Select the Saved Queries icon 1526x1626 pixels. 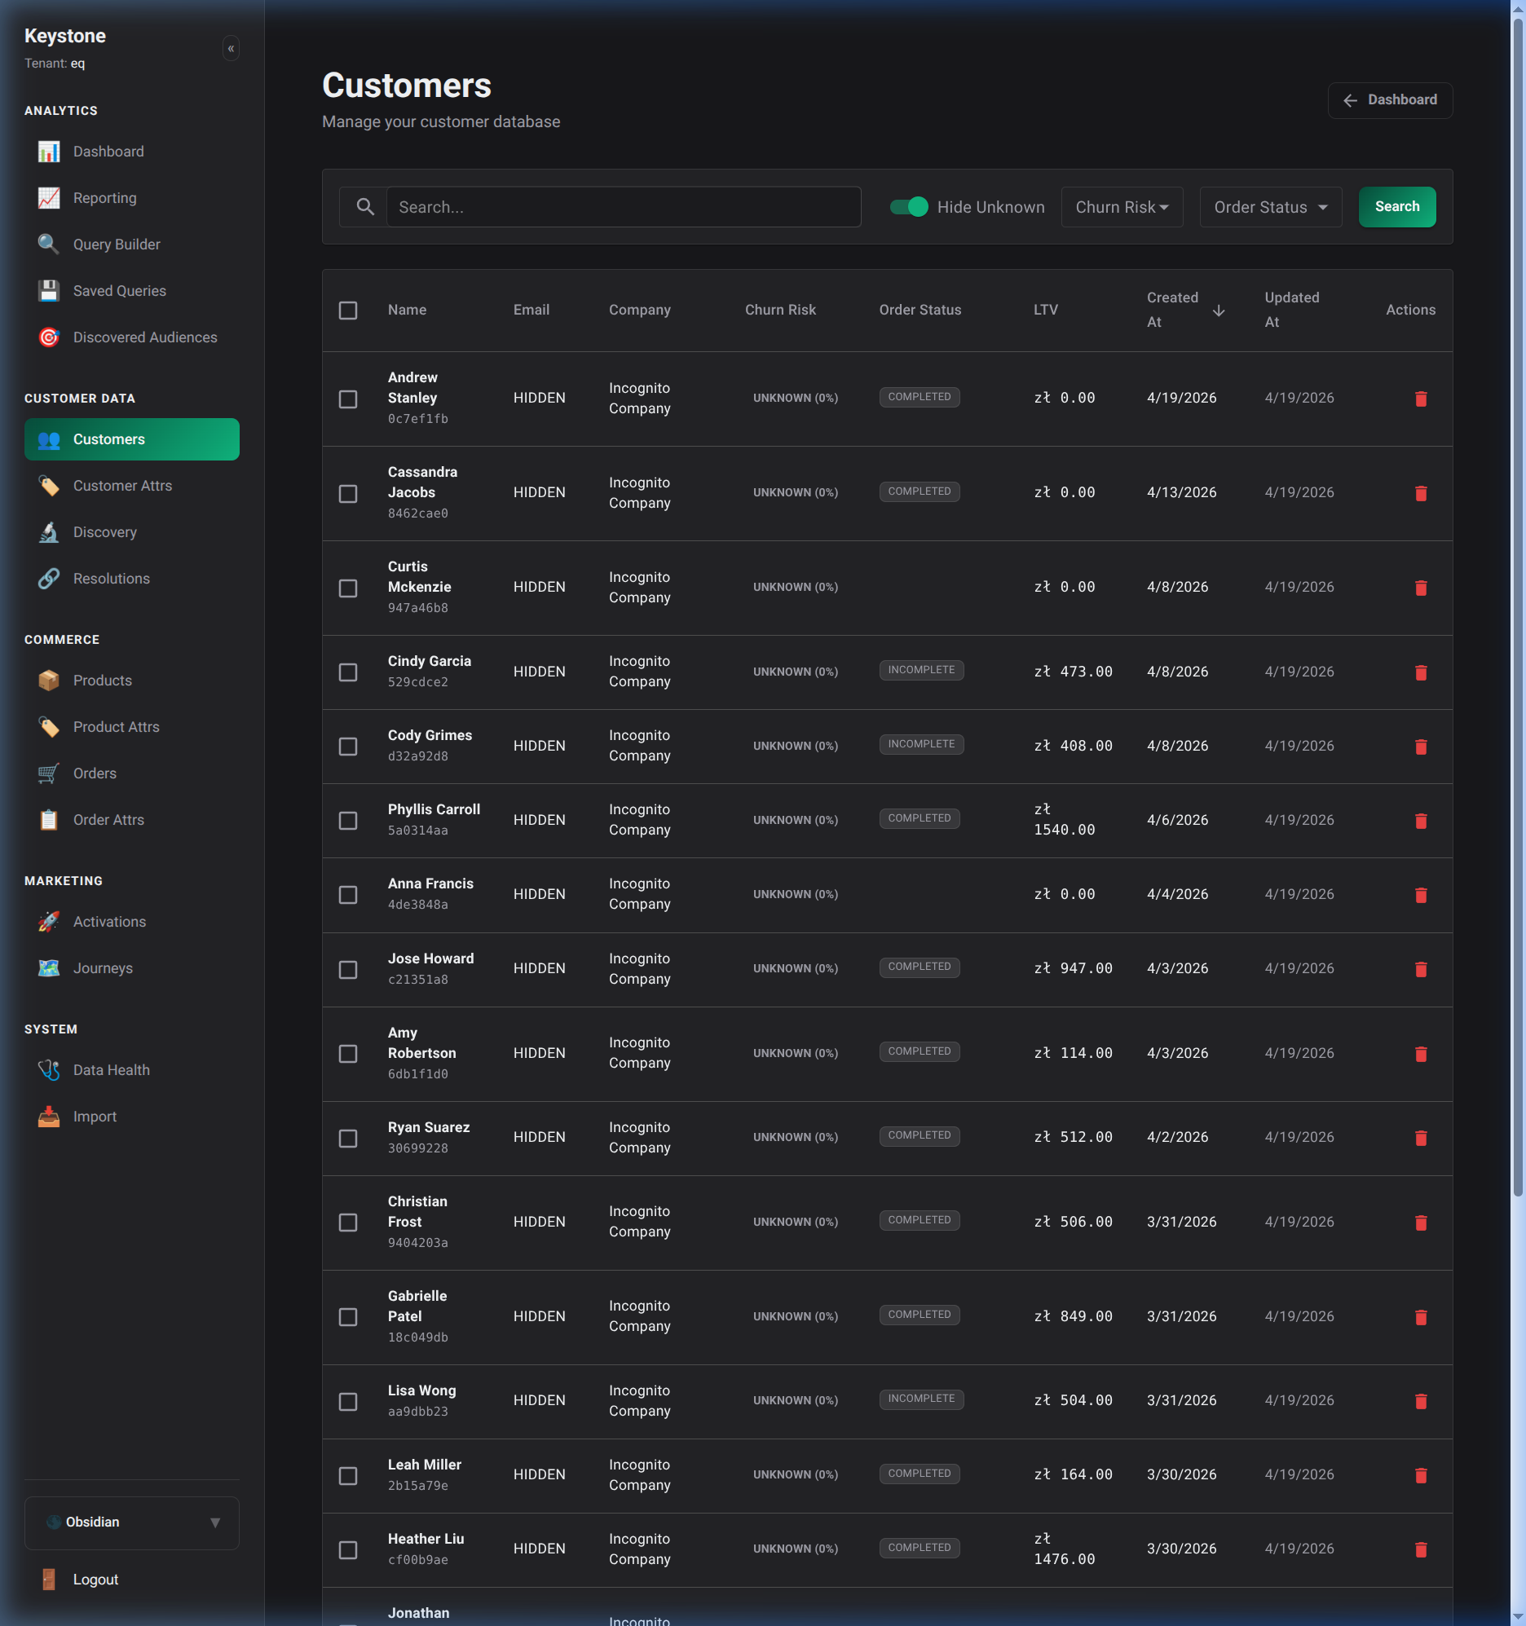tap(48, 290)
